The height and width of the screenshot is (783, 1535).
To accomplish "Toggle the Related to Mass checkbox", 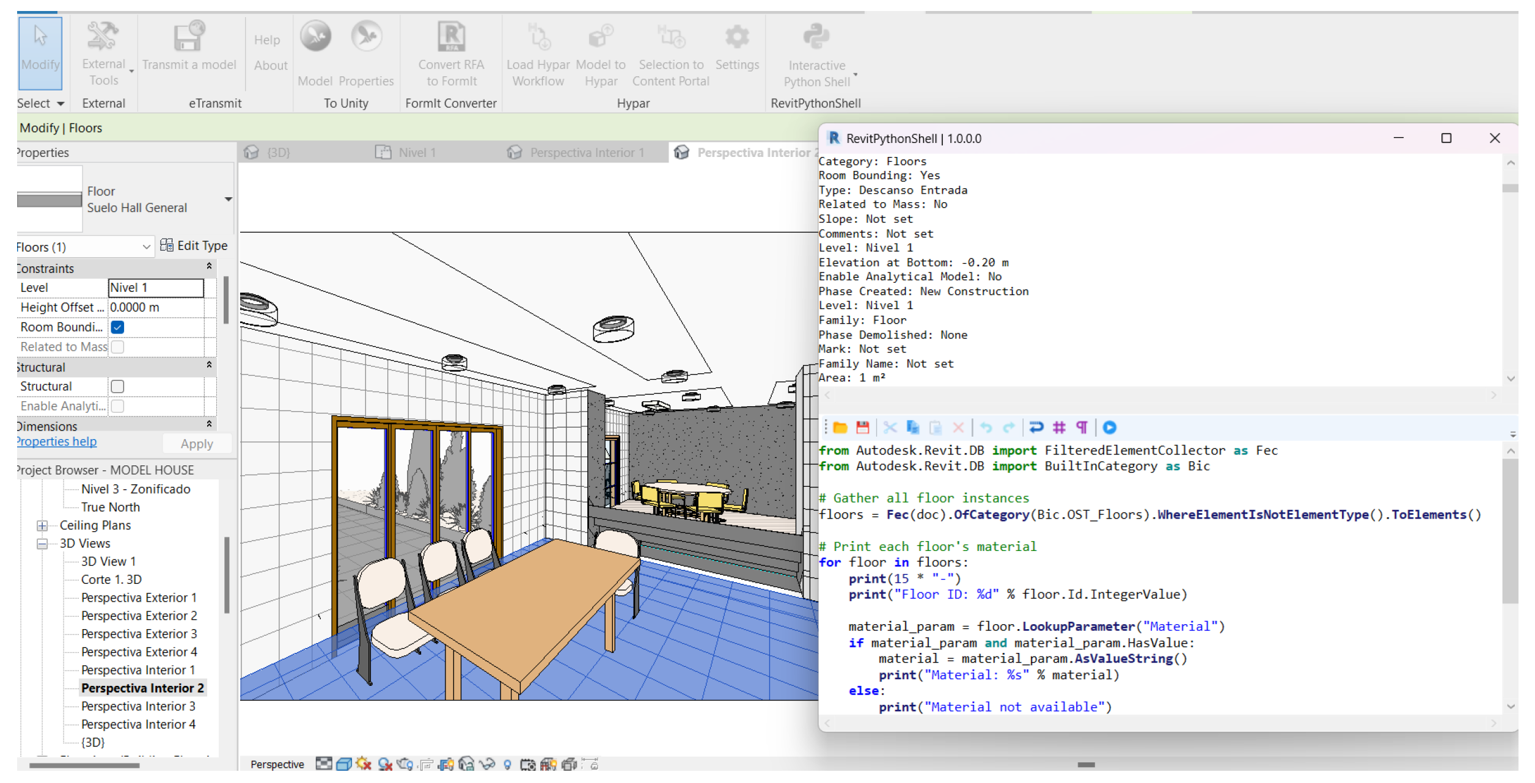I will point(118,347).
